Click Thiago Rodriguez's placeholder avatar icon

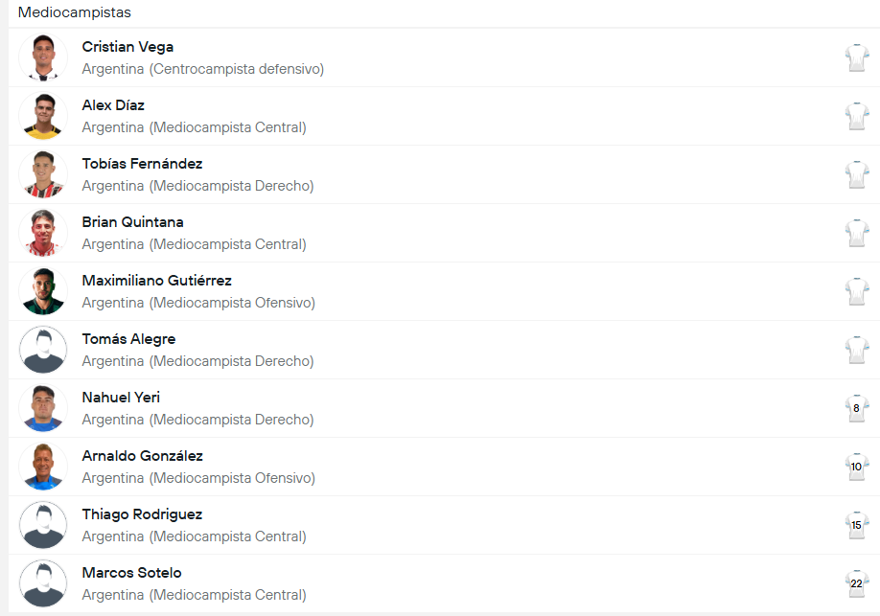point(43,525)
